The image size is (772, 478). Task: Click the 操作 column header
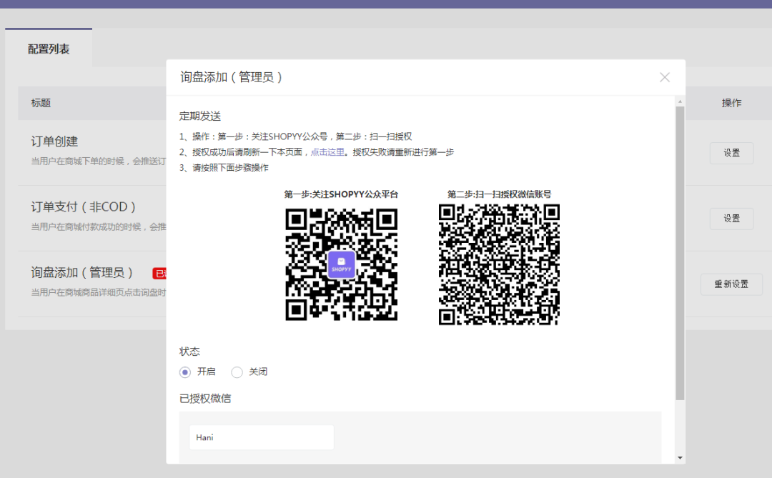[x=731, y=103]
